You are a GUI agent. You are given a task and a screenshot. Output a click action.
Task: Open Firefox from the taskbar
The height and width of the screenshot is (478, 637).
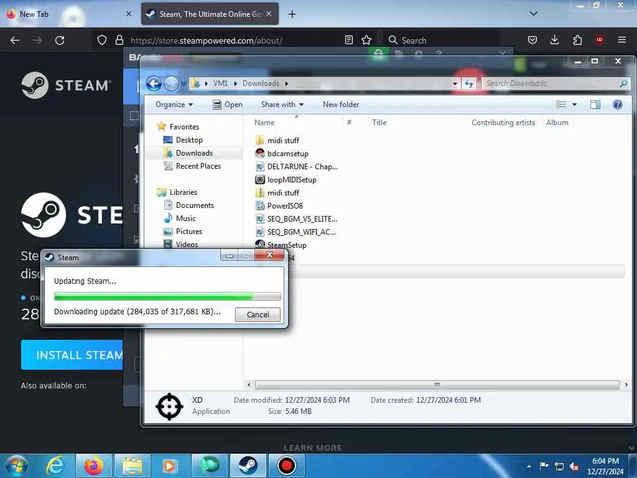coord(93,466)
